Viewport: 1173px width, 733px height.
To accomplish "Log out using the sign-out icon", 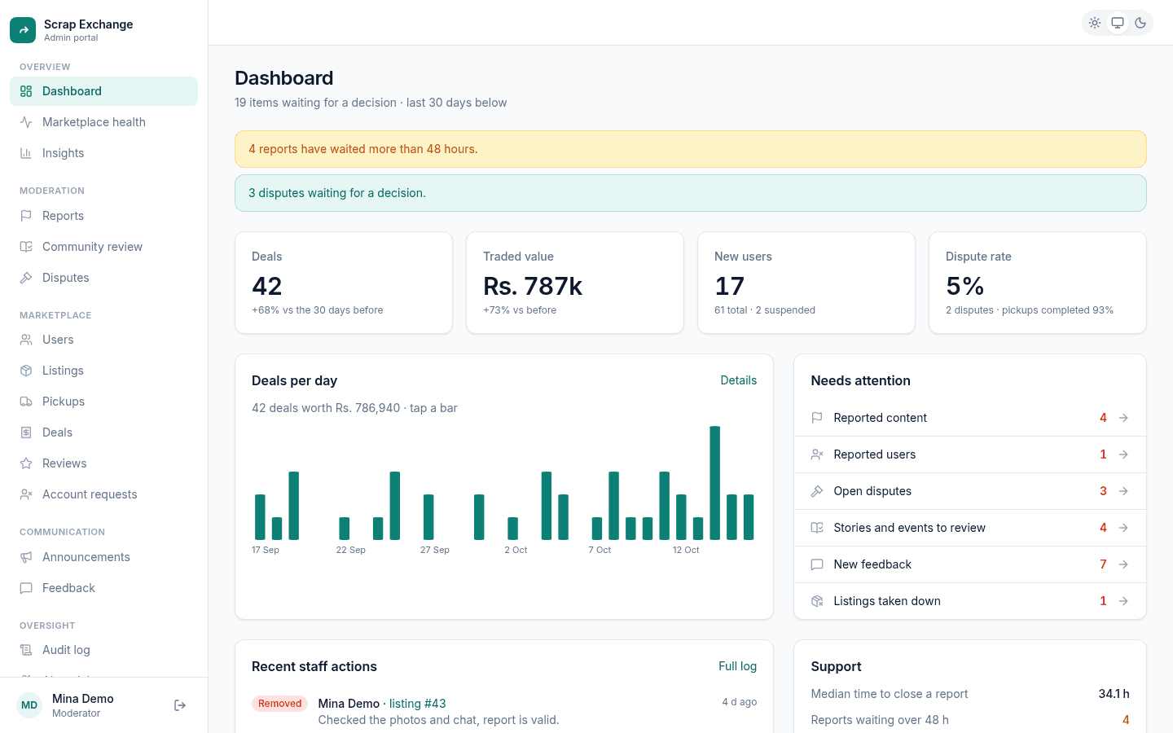I will [180, 705].
